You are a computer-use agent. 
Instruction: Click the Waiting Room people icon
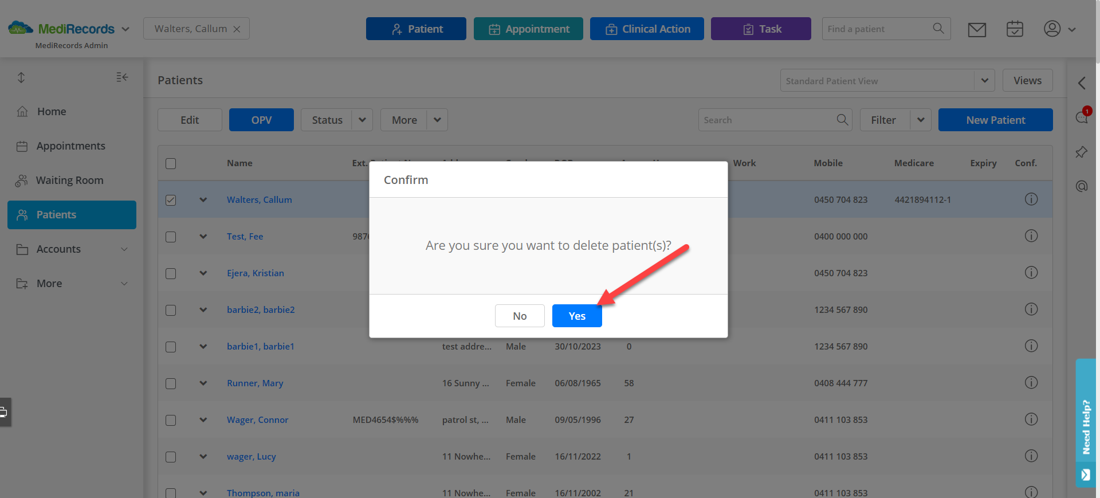22,181
